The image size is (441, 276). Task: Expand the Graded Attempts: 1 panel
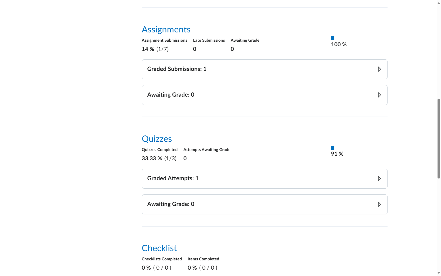coord(264,179)
